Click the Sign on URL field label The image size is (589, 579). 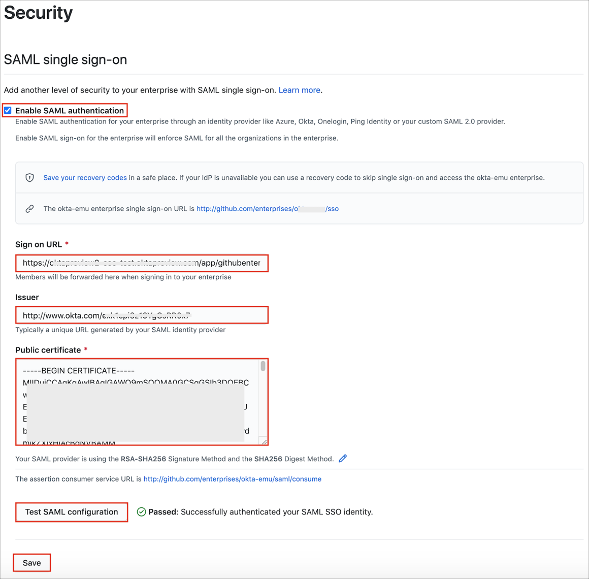click(39, 244)
